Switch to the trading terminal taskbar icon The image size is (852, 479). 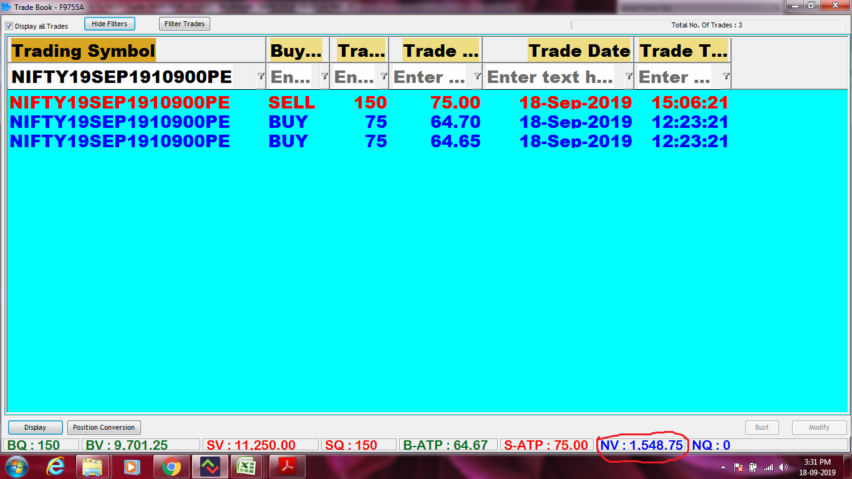[210, 467]
